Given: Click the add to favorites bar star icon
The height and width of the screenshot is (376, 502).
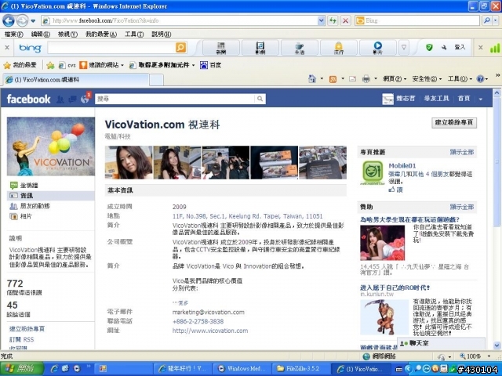Looking at the screenshot, I should (x=50, y=65).
